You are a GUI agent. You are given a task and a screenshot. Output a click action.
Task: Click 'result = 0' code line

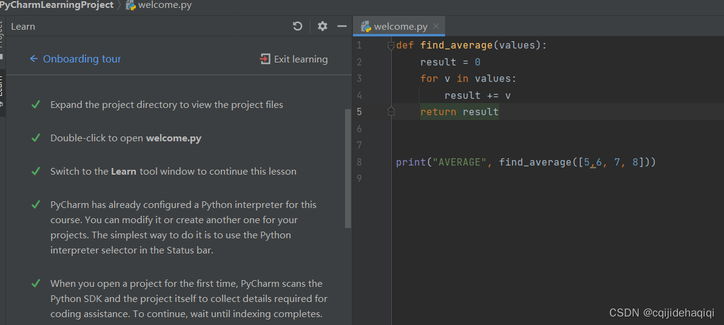(x=450, y=62)
